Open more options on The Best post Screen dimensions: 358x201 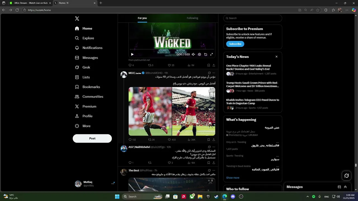tap(214, 170)
